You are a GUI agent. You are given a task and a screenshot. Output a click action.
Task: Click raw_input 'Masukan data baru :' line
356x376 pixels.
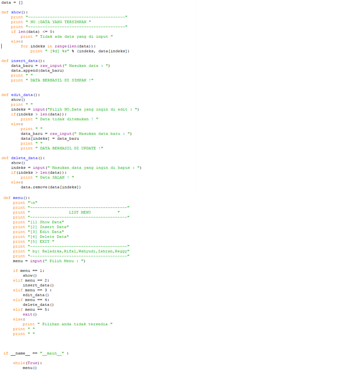pos(76,134)
